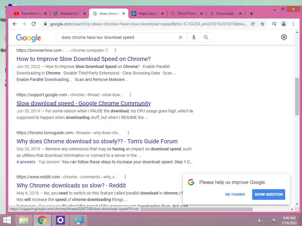Open the Windows Start menu

(7, 220)
